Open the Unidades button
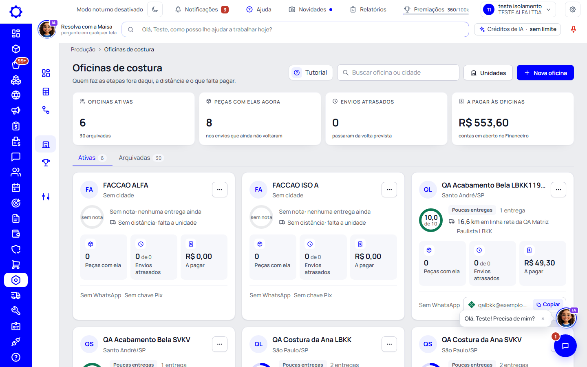587x367 pixels. [488, 73]
